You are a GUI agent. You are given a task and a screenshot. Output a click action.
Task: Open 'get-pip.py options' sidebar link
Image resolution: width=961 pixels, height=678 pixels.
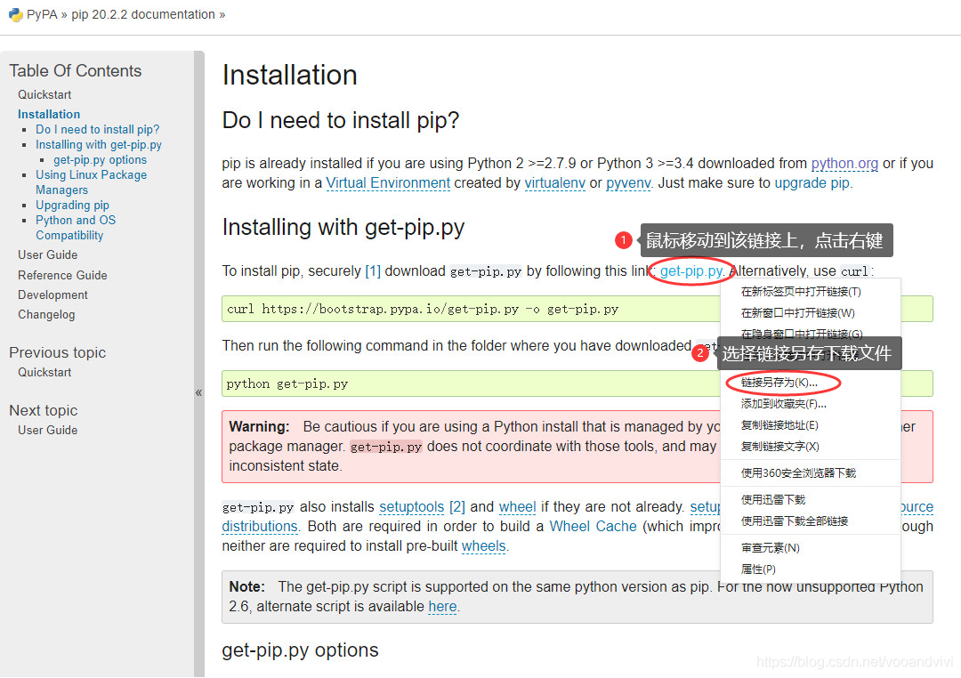pyautogui.click(x=100, y=160)
